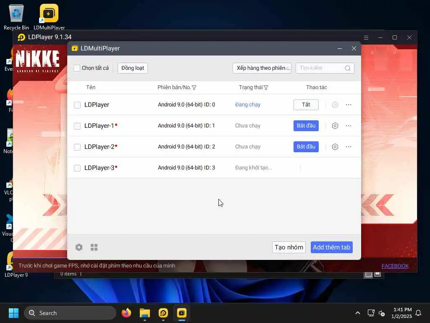Viewport: 430px width, 323px height.
Task: Click the LDMultiPlayer desktop shortcut icon
Action: coord(49,13)
